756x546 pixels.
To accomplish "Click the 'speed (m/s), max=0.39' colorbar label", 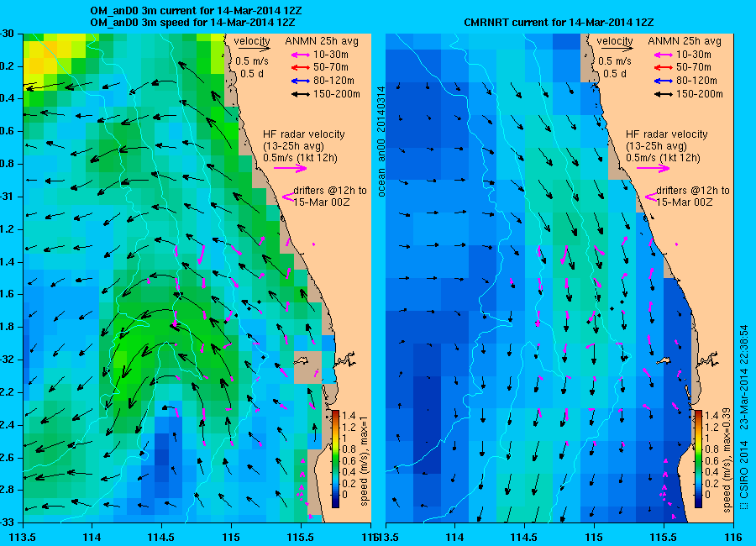I will [x=727, y=460].
